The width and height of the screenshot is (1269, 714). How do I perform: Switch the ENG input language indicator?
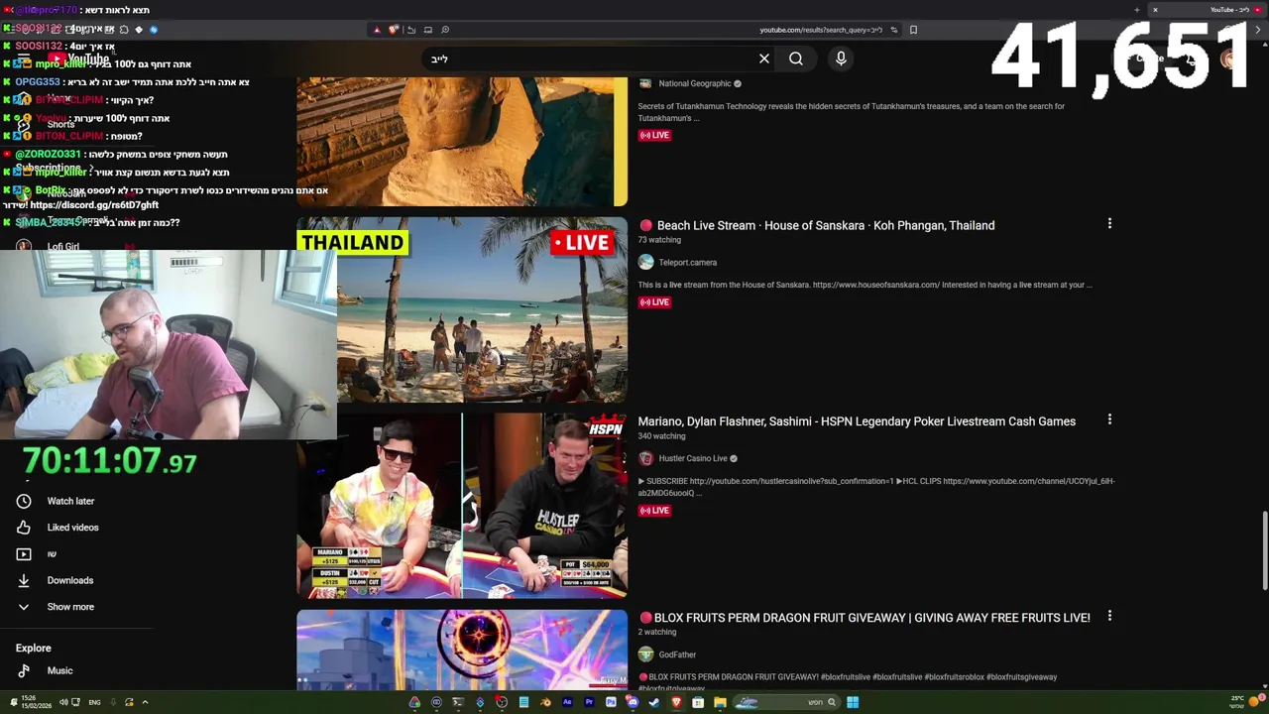pyautogui.click(x=94, y=702)
